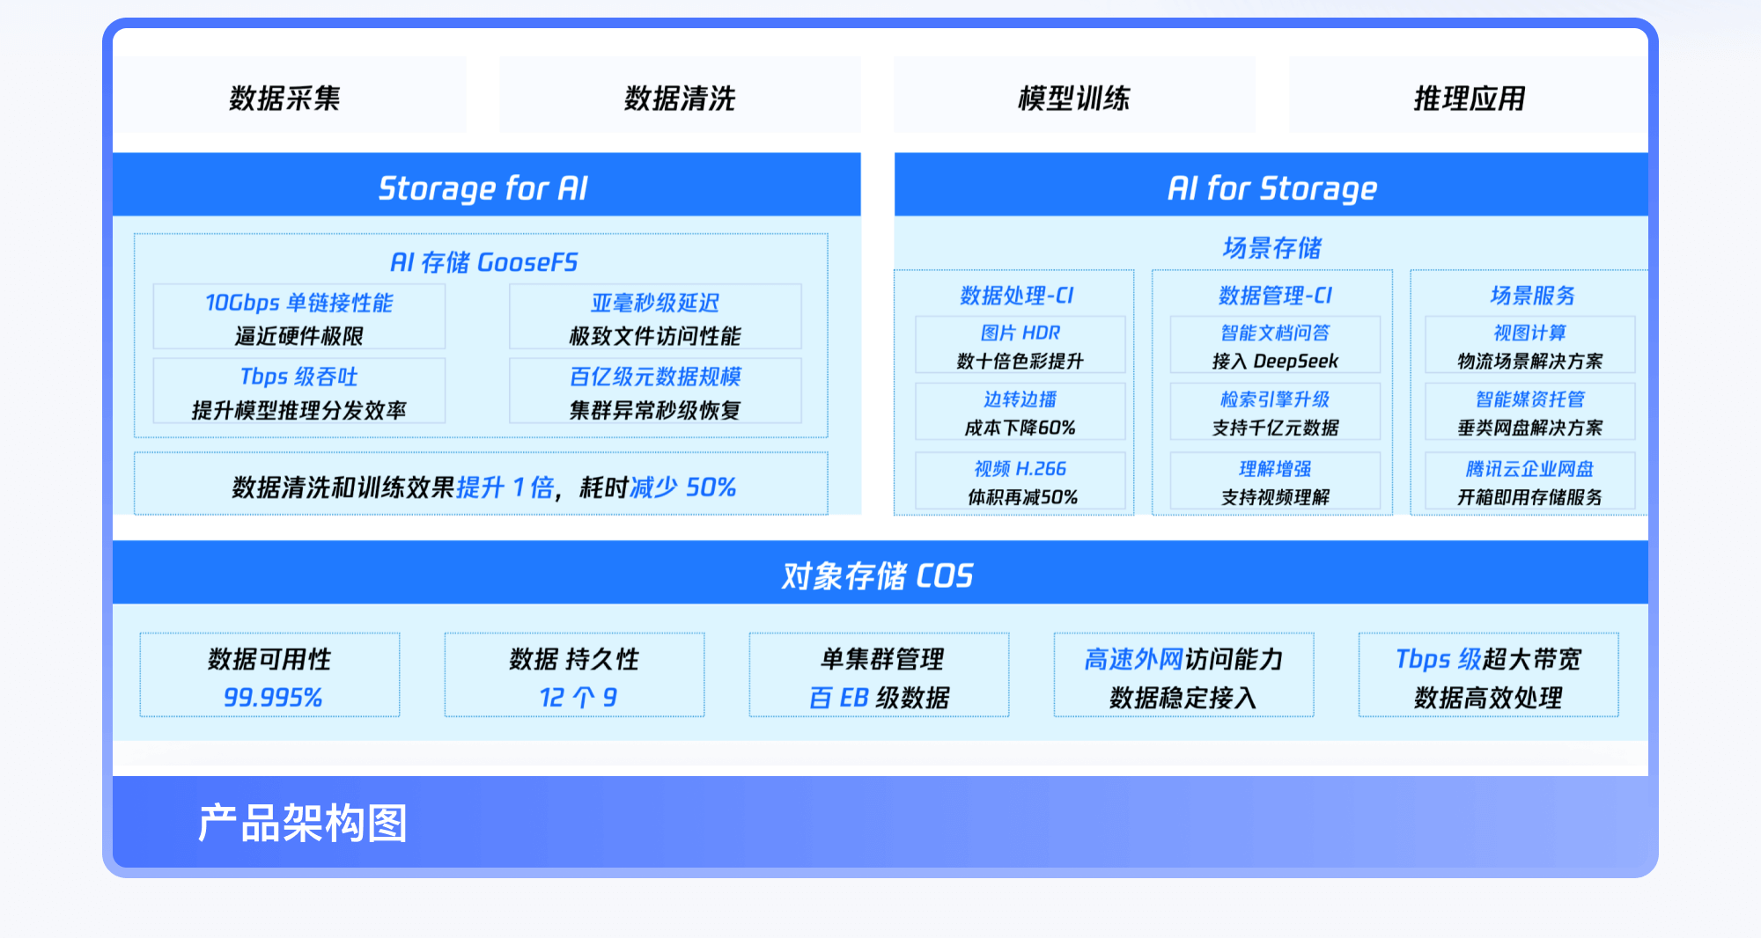Click the 对象存储 COS header bar
Image resolution: width=1761 pixels, height=938 pixels.
880,572
